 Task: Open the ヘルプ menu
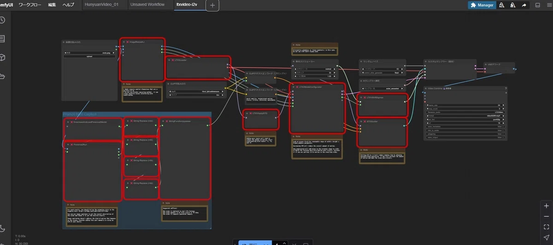tap(68, 5)
